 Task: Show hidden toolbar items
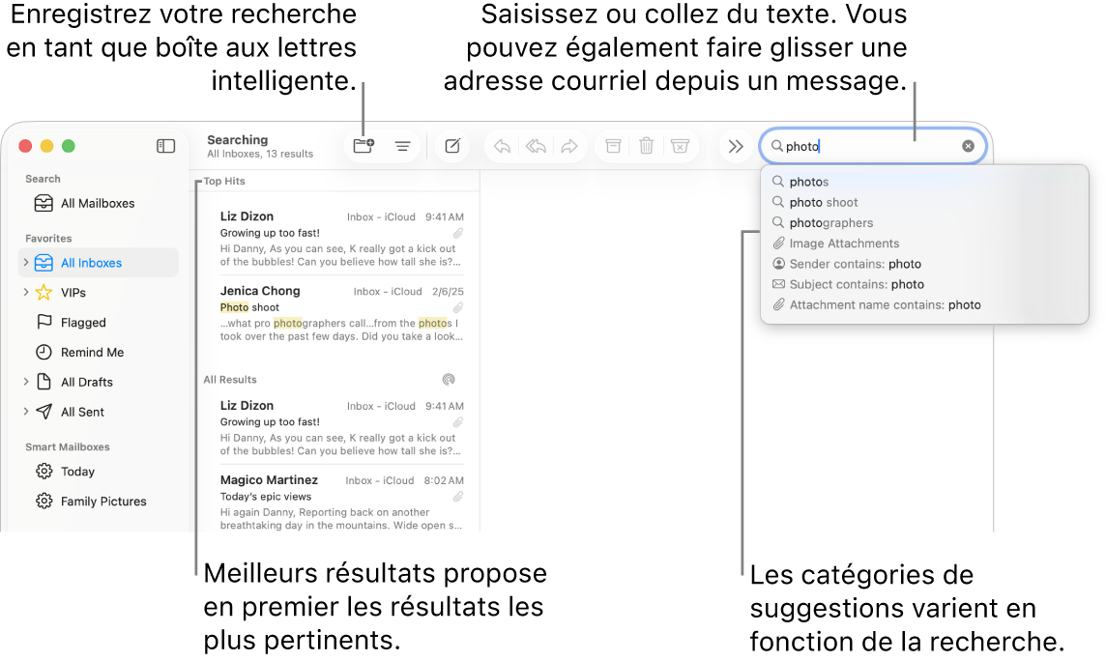click(736, 145)
